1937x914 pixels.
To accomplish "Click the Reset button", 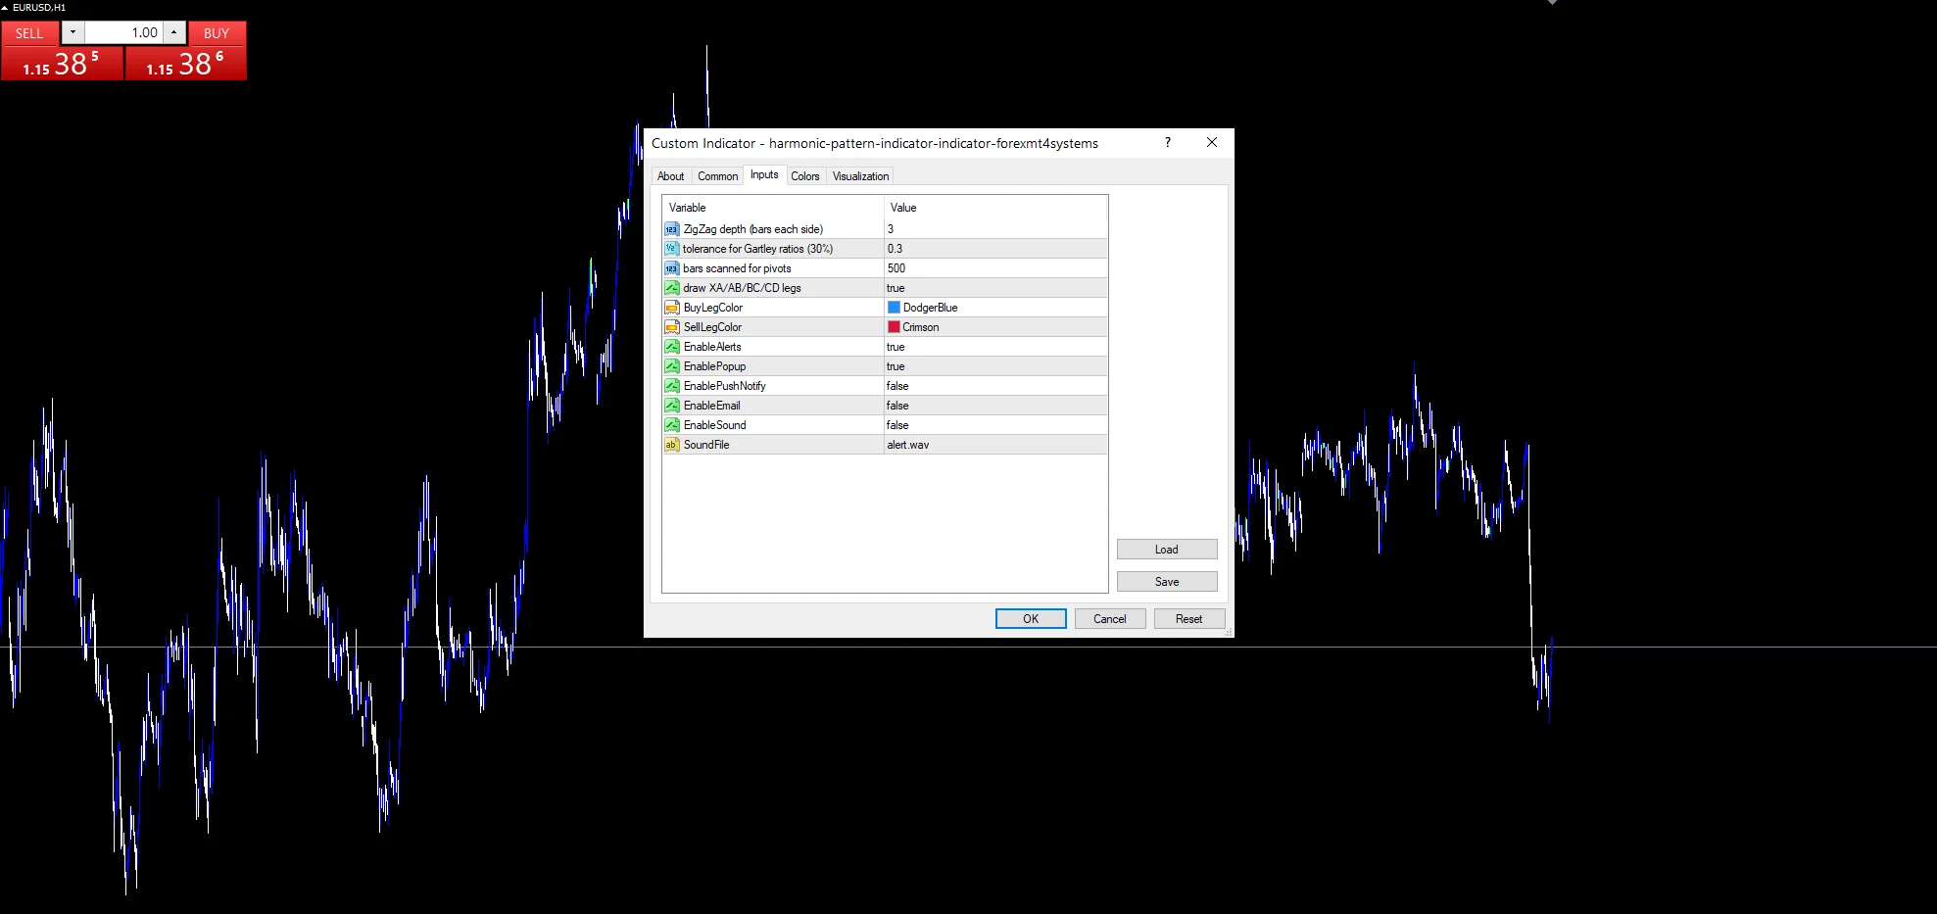I will (1189, 619).
